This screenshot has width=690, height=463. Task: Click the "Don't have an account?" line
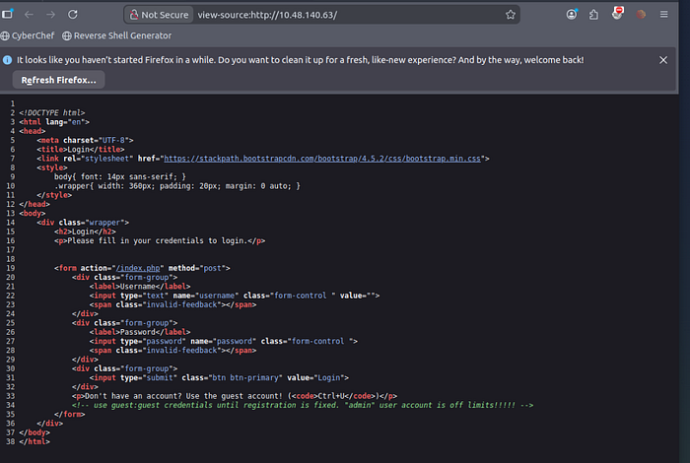(235, 396)
